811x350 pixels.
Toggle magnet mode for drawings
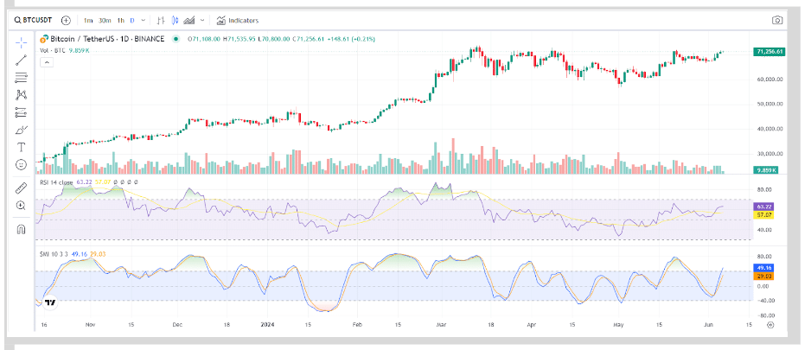point(22,229)
